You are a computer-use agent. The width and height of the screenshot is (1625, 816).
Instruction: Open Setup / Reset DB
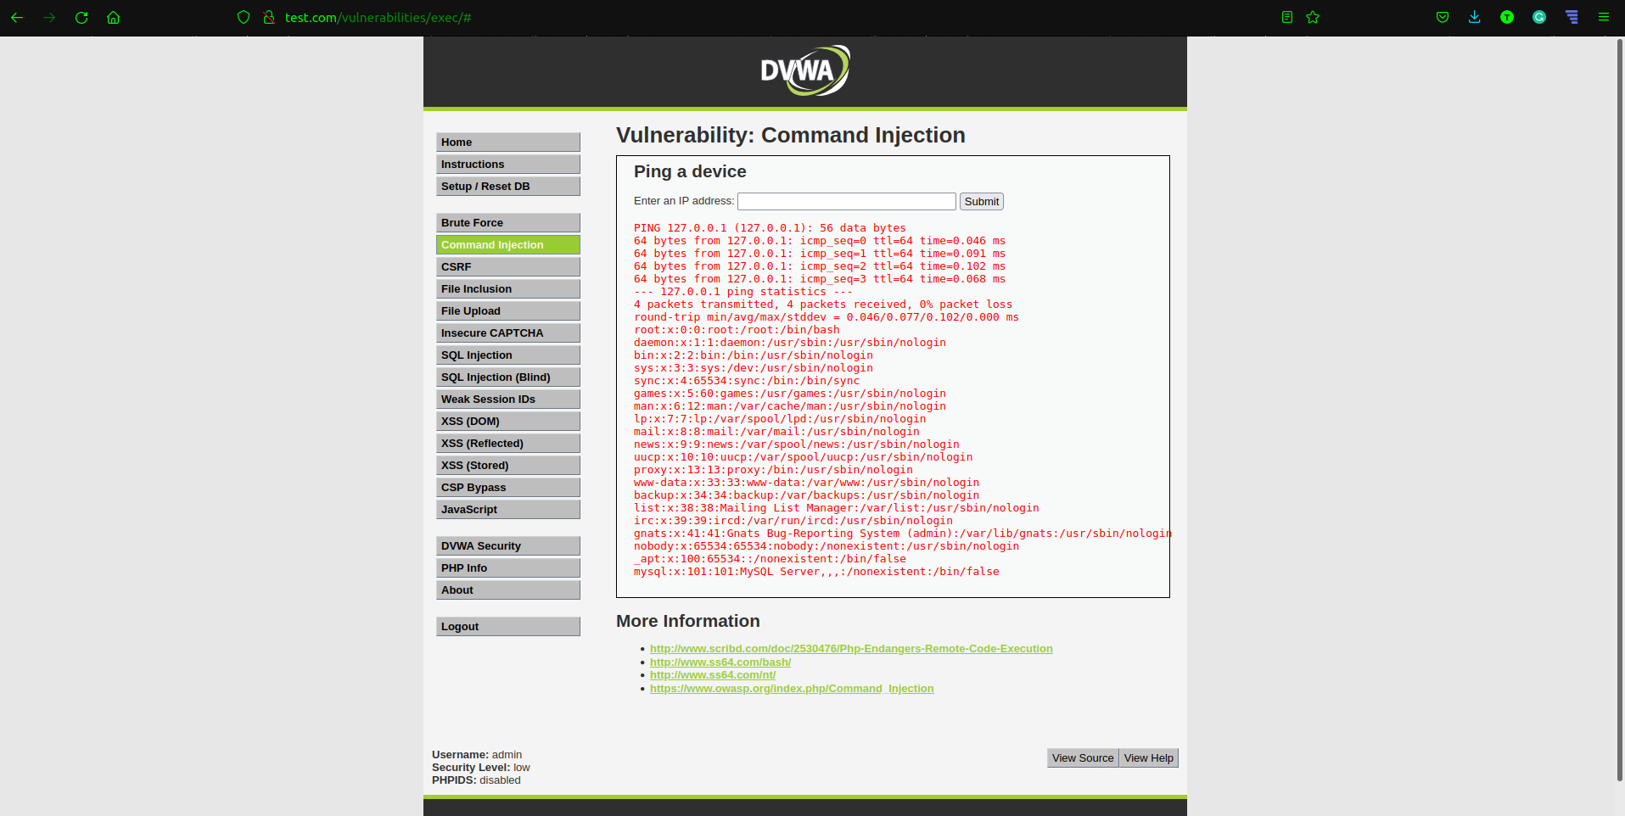click(x=508, y=186)
